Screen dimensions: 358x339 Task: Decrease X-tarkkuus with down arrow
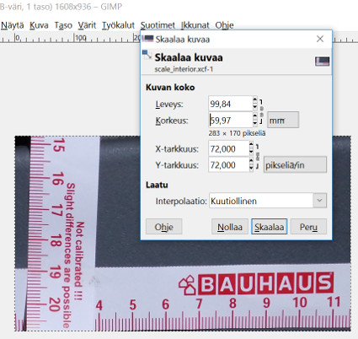click(251, 152)
